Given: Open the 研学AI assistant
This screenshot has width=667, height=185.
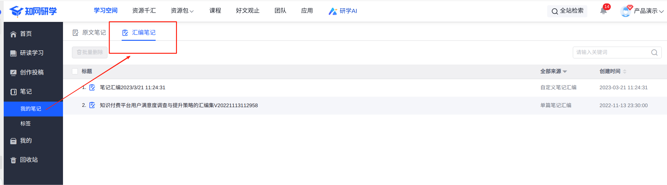Looking at the screenshot, I should tap(343, 11).
